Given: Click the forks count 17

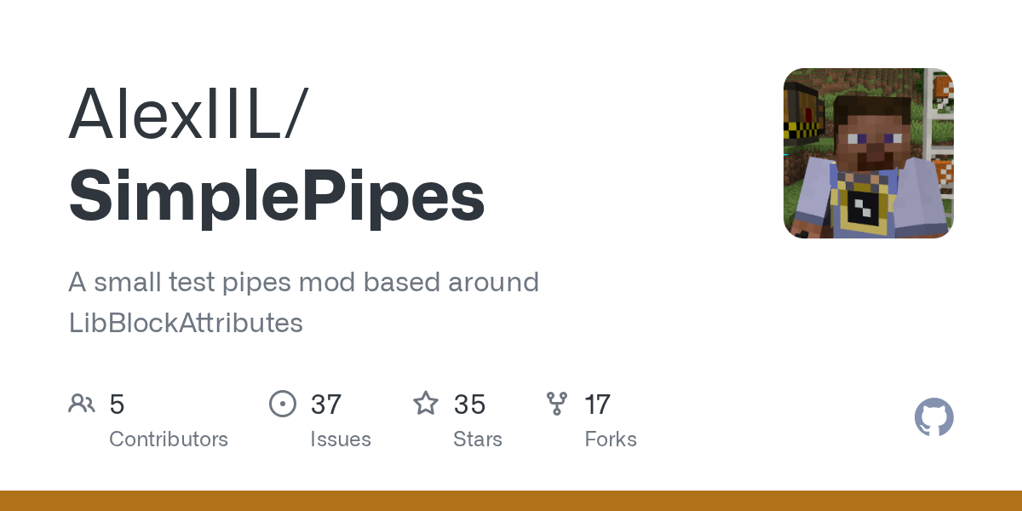Looking at the screenshot, I should point(597,405).
